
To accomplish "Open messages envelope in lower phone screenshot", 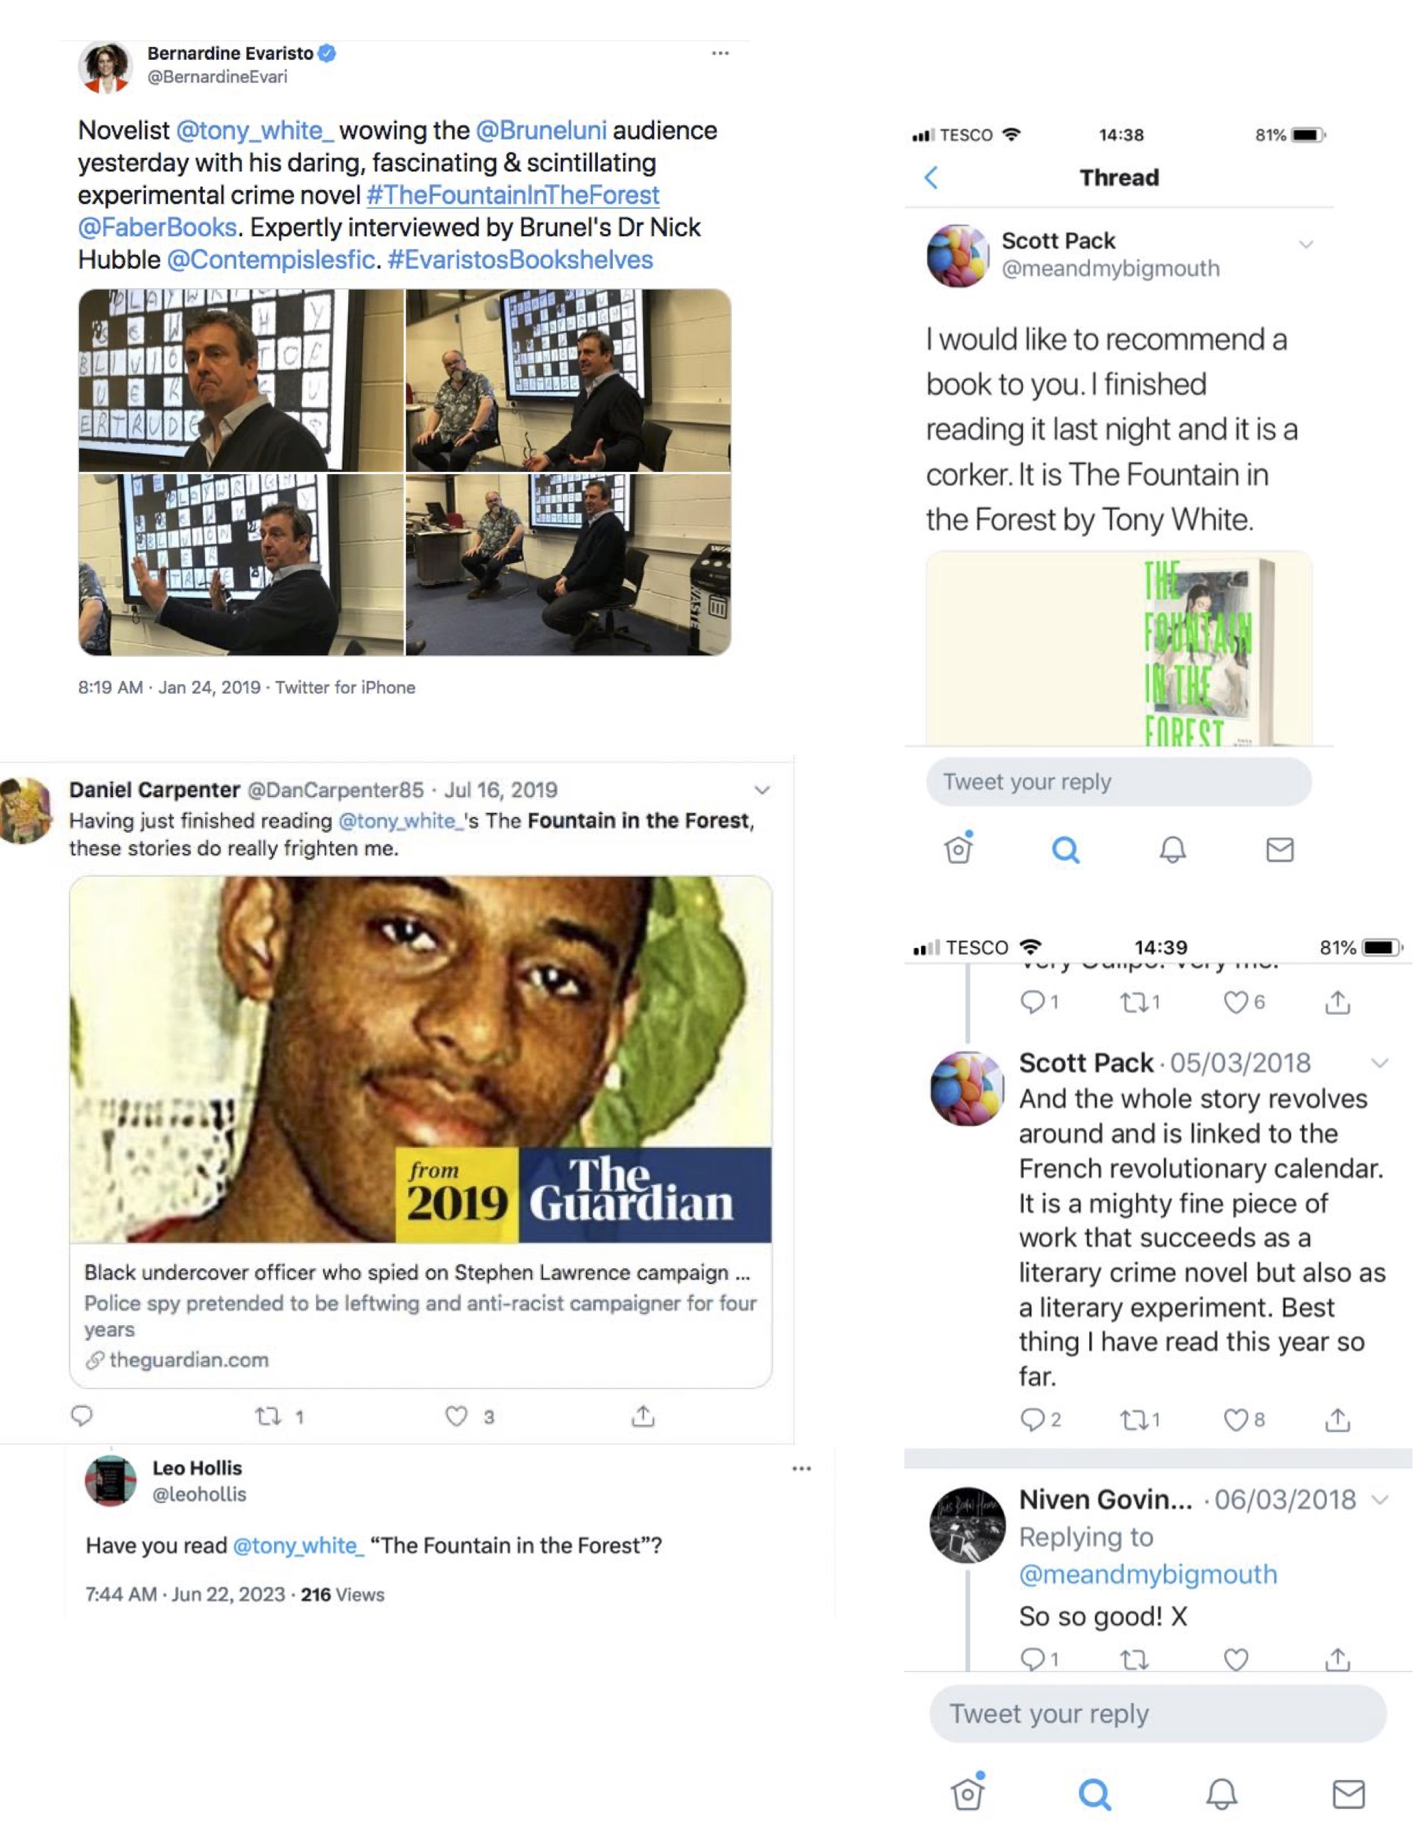I will pos(1348,1795).
